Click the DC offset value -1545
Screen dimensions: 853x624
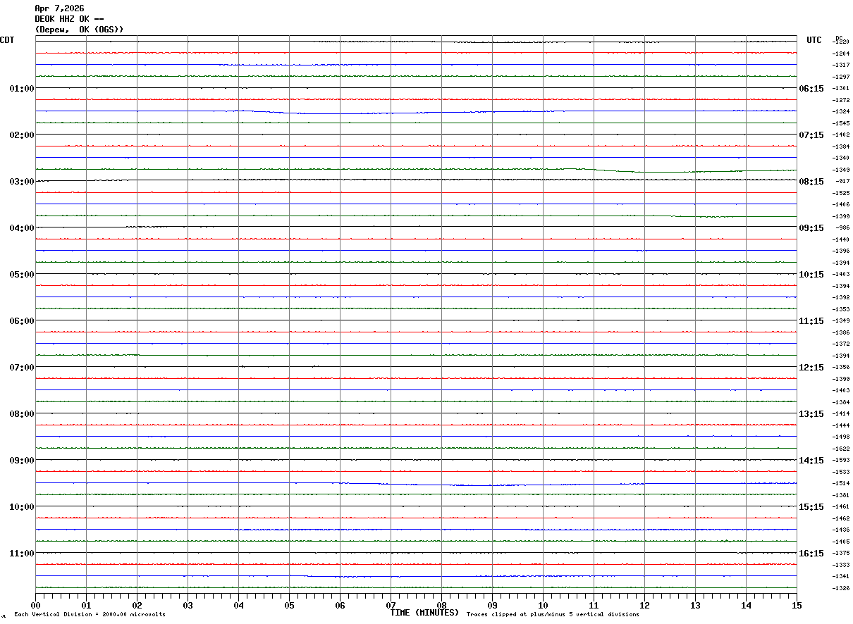[x=841, y=123]
